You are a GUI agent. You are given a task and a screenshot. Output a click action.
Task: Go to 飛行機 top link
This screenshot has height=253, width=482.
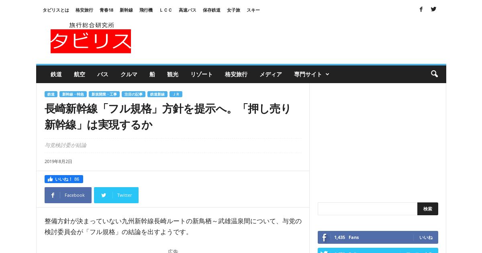[x=146, y=10]
